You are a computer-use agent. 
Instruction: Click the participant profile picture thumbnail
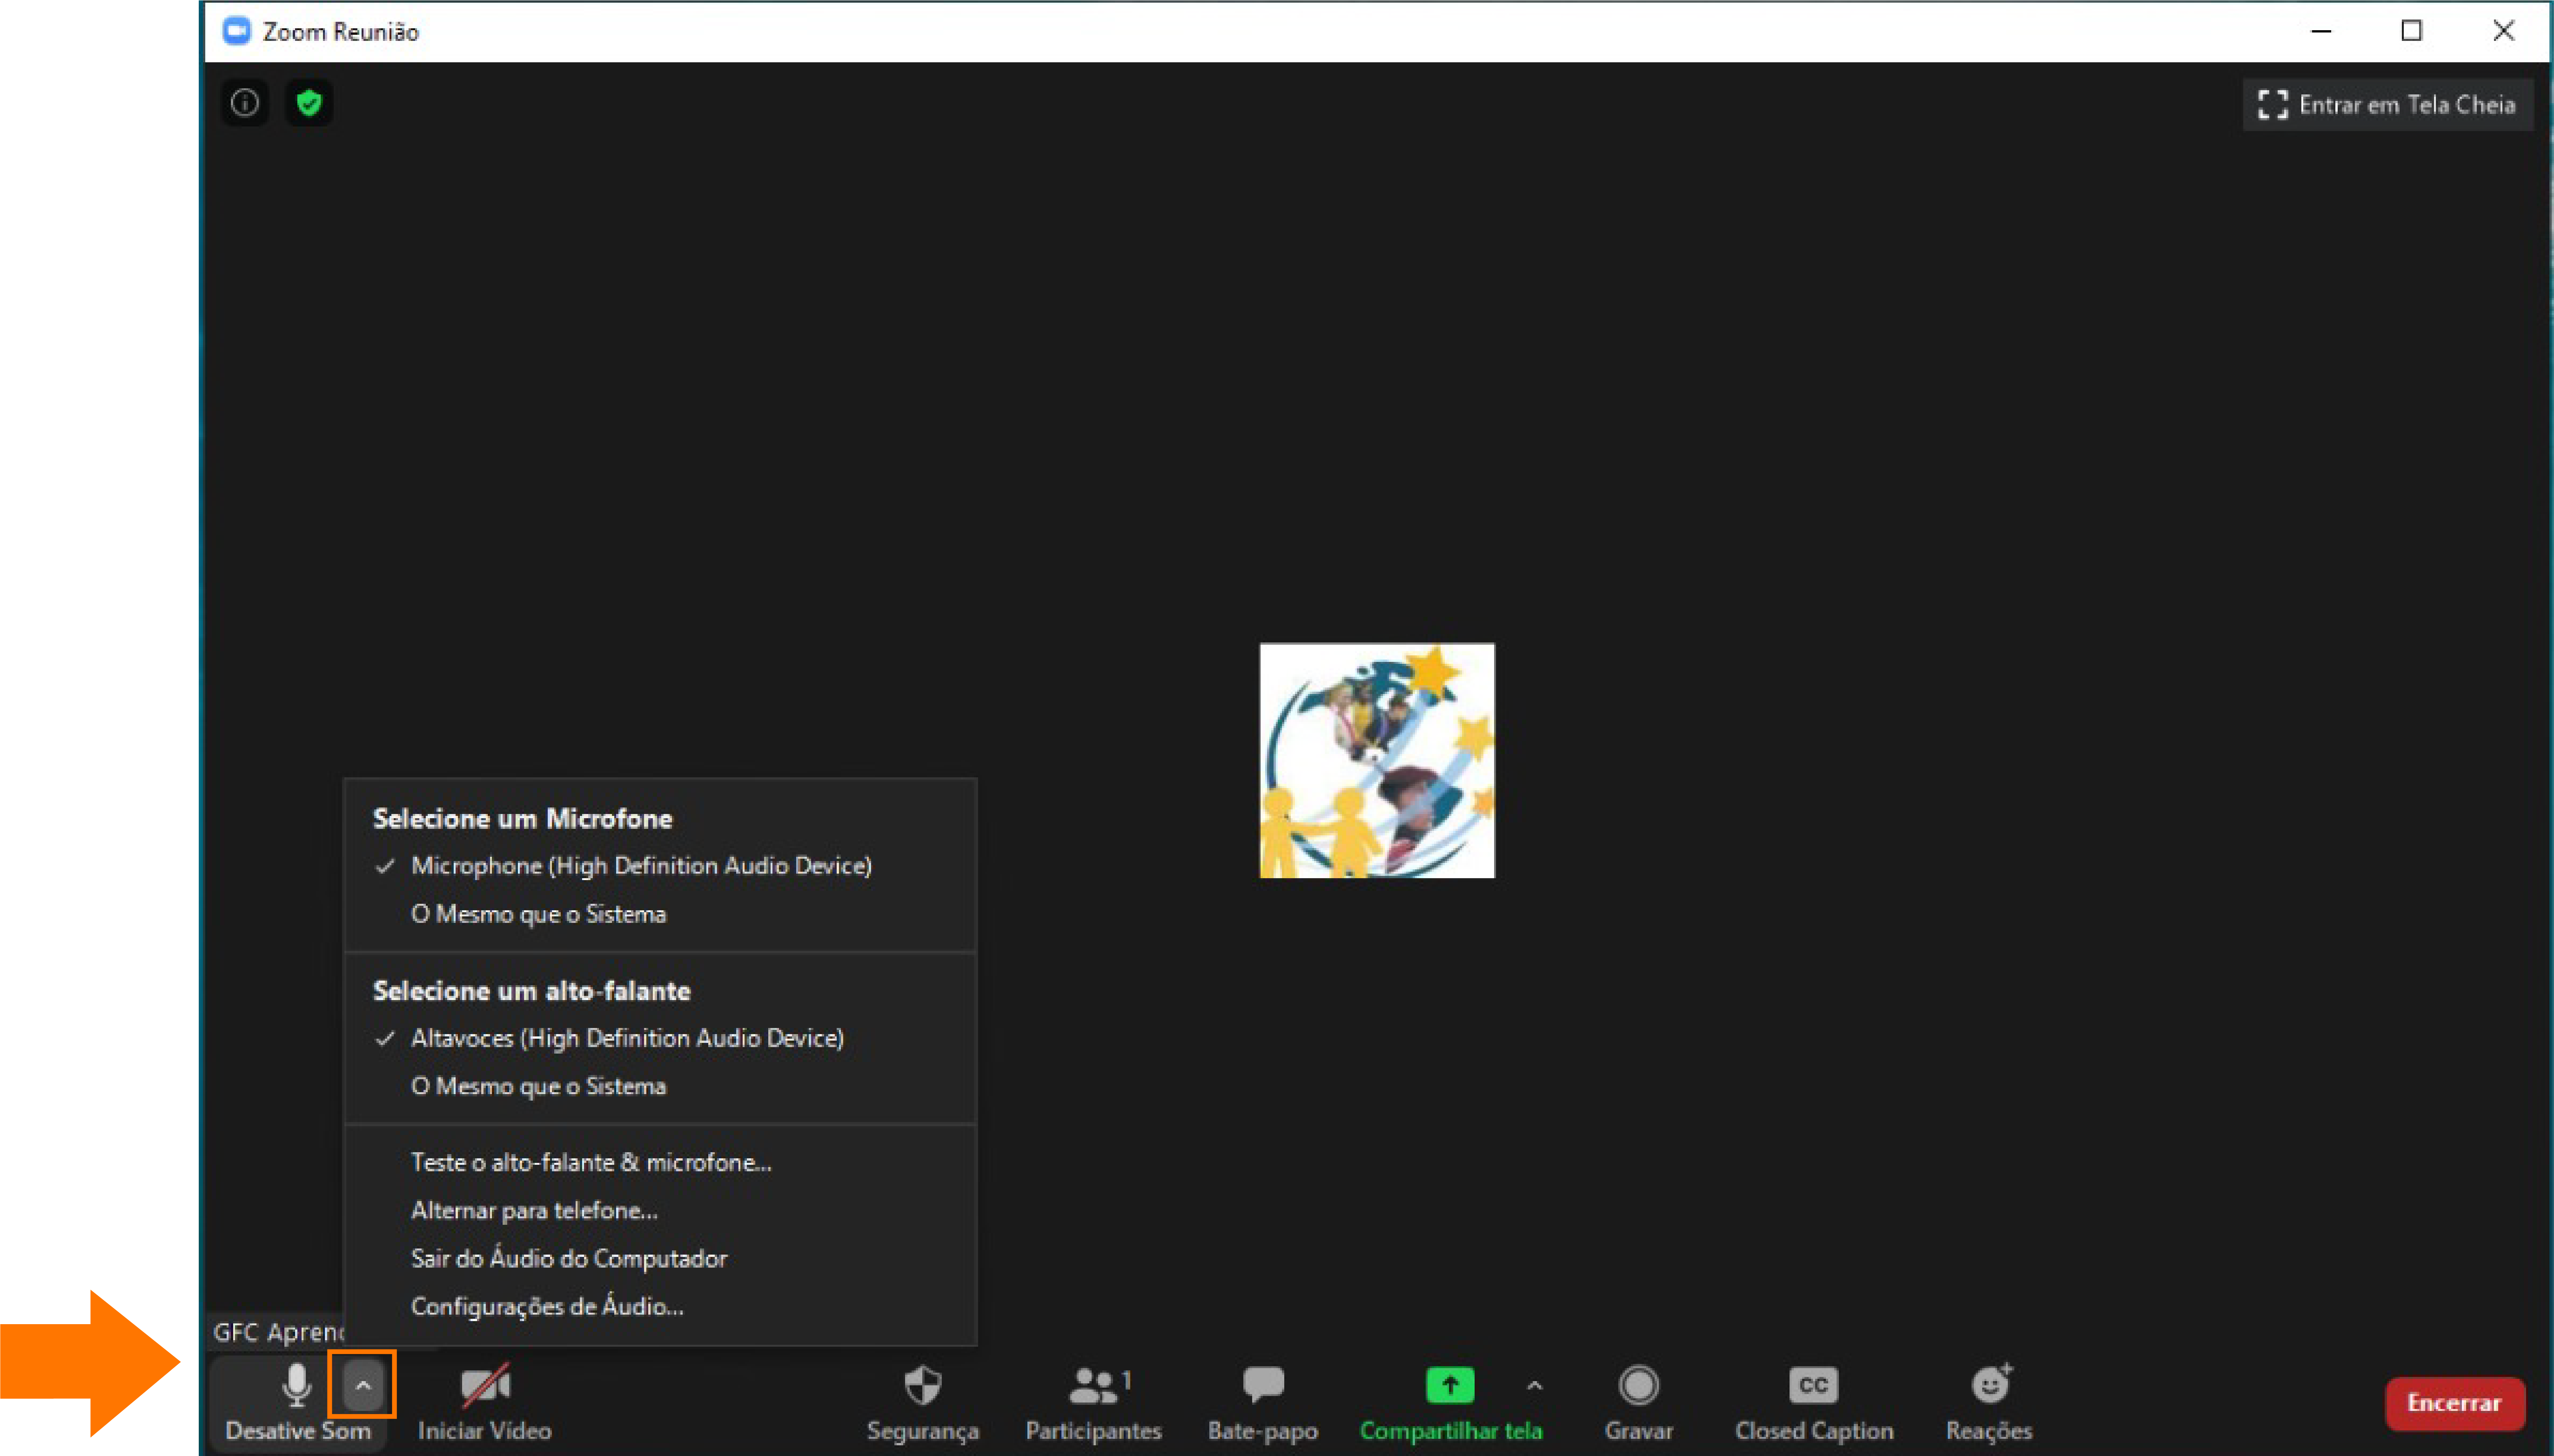[x=1377, y=760]
